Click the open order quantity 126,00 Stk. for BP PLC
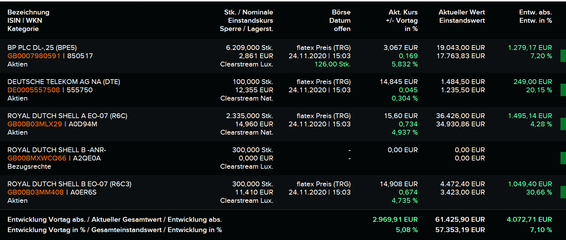566x240 pixels. [332, 64]
